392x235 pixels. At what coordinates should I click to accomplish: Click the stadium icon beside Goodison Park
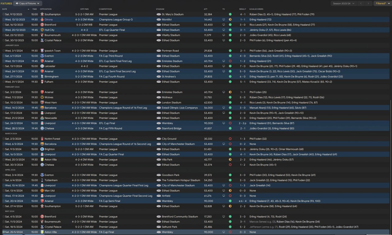tap(159, 175)
